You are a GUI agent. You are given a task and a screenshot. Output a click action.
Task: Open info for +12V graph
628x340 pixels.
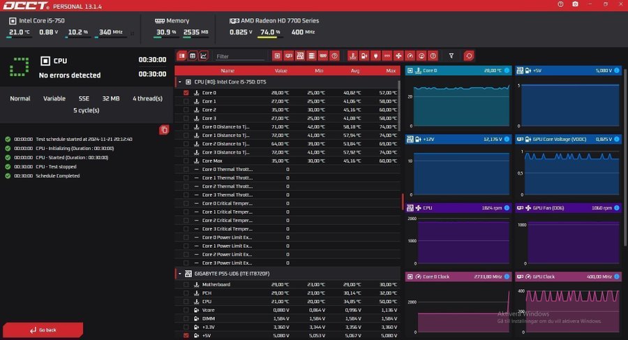pyautogui.click(x=507, y=139)
